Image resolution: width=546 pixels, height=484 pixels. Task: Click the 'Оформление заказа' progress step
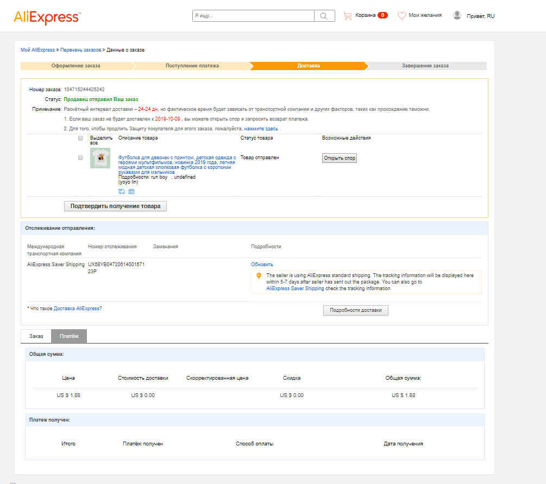pyautogui.click(x=76, y=66)
